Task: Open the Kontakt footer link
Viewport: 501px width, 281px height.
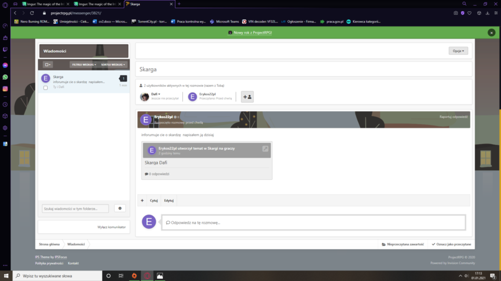Action: tap(73, 263)
